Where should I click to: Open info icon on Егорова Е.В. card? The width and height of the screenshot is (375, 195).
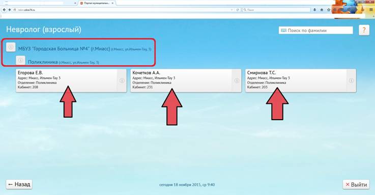point(122,80)
